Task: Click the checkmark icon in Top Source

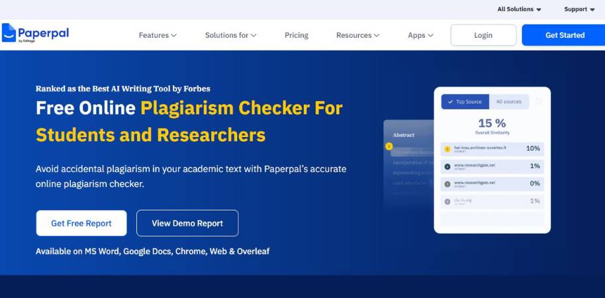Action: click(x=451, y=102)
